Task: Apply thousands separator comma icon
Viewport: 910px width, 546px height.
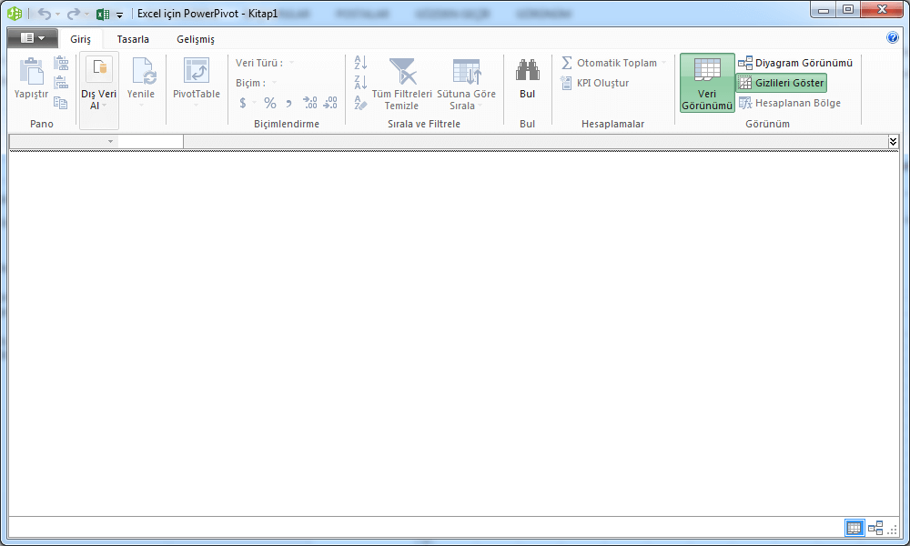Action: coord(288,103)
